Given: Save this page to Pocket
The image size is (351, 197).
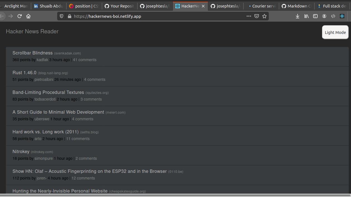Looking at the screenshot, I should coord(257,16).
